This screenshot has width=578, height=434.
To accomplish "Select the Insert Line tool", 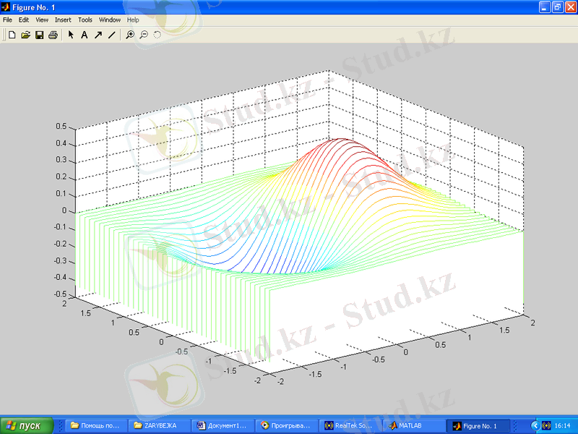I will 112,35.
